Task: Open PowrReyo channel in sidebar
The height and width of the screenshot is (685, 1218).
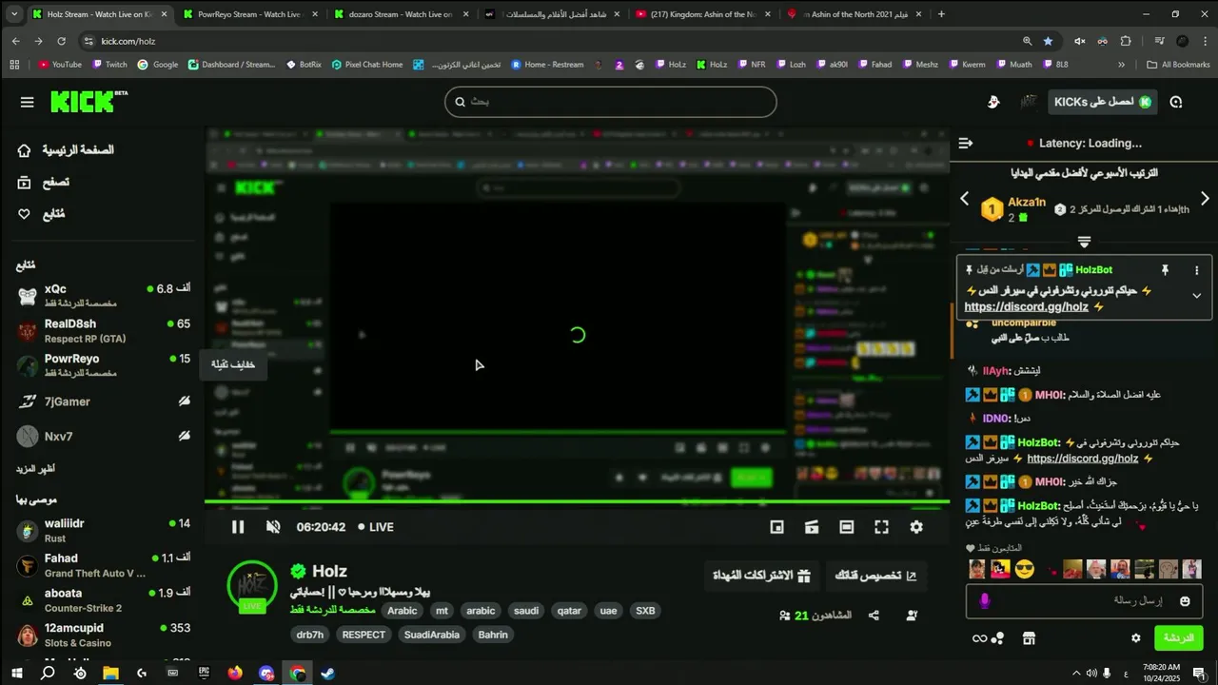Action: click(x=103, y=365)
